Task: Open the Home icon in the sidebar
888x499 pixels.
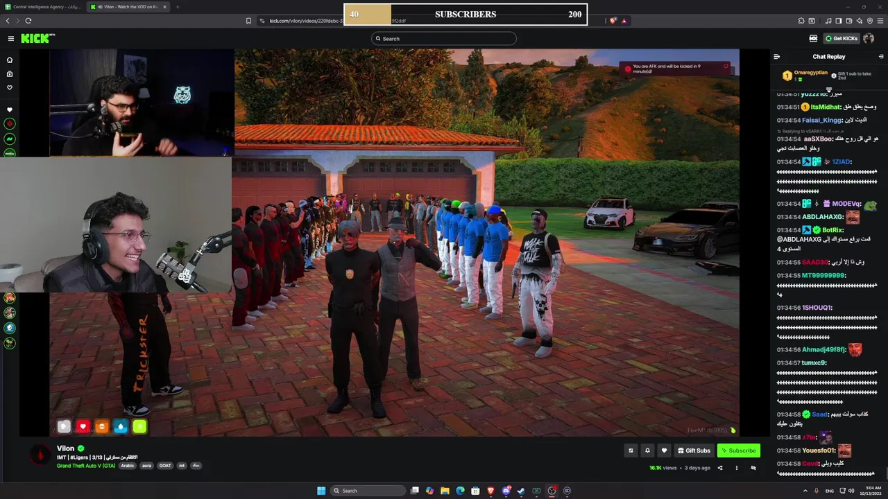Action: coord(10,60)
